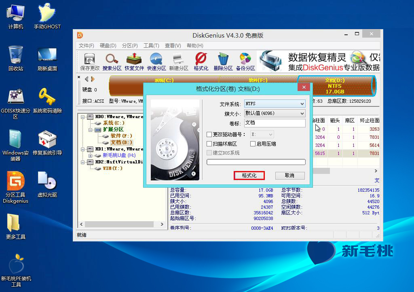Open the 回收站 recycle bin
This screenshot has width=414, height=292.
tap(16, 58)
